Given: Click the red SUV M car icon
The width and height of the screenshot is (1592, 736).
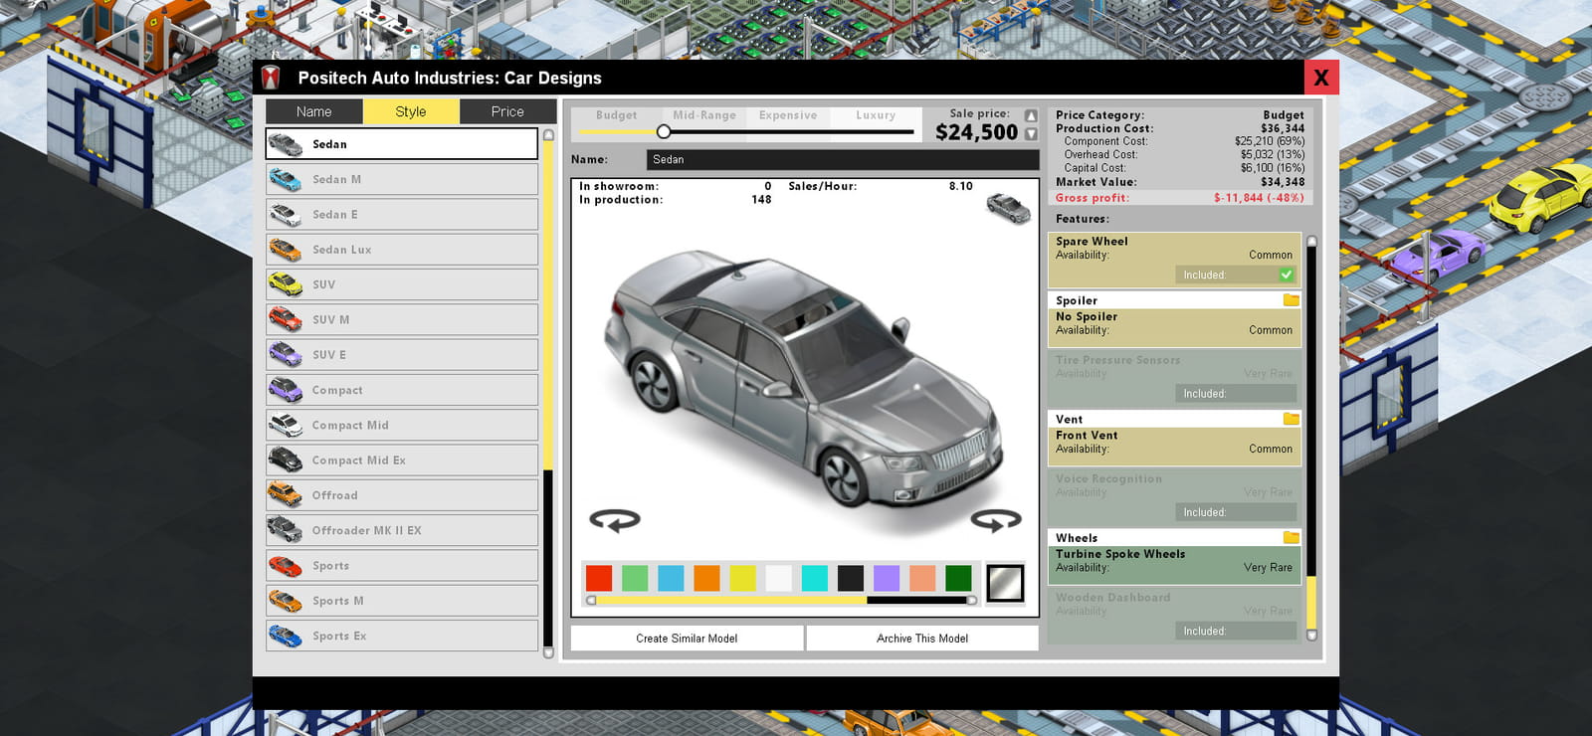Looking at the screenshot, I should pos(286,320).
